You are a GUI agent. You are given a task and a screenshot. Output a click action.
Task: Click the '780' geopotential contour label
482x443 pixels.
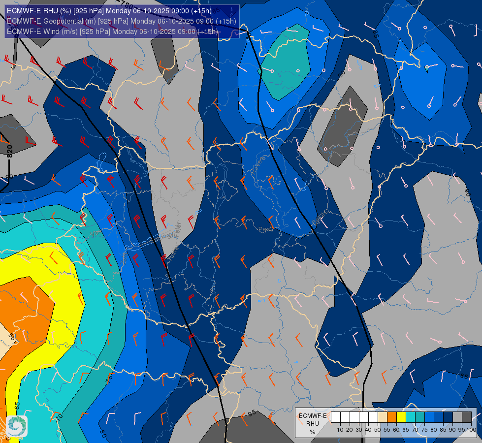click(127, 4)
